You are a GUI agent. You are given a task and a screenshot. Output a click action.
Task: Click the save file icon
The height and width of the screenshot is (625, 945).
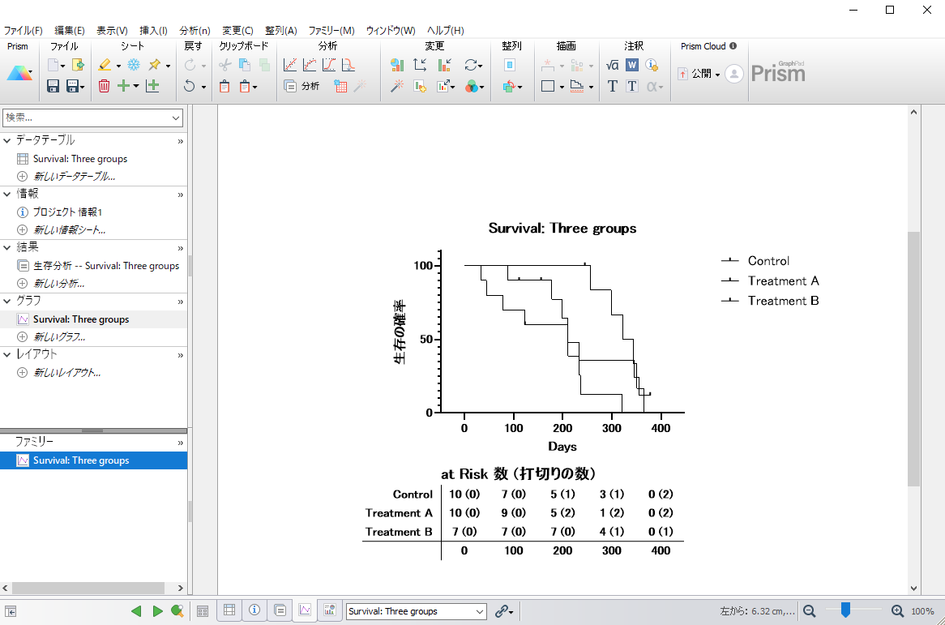coord(53,86)
